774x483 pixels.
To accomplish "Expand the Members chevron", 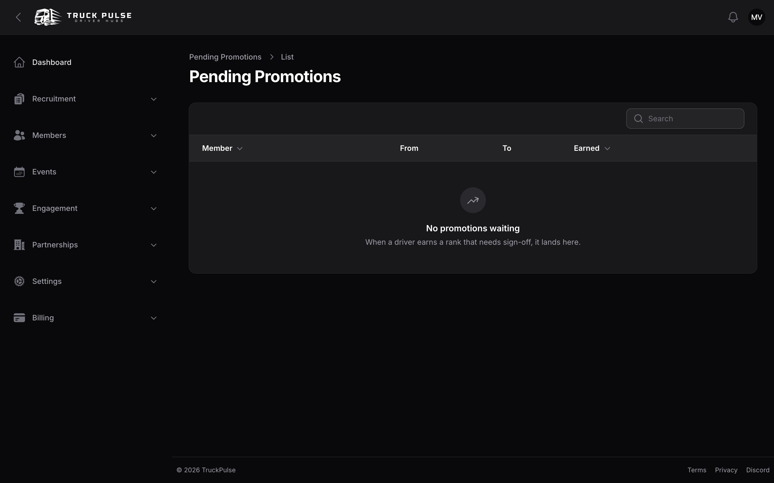I will pos(153,136).
